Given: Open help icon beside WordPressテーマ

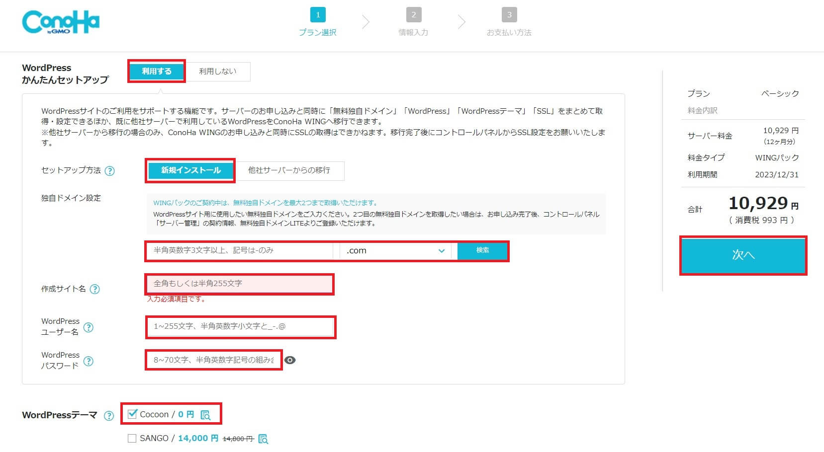Looking at the screenshot, I should point(109,416).
